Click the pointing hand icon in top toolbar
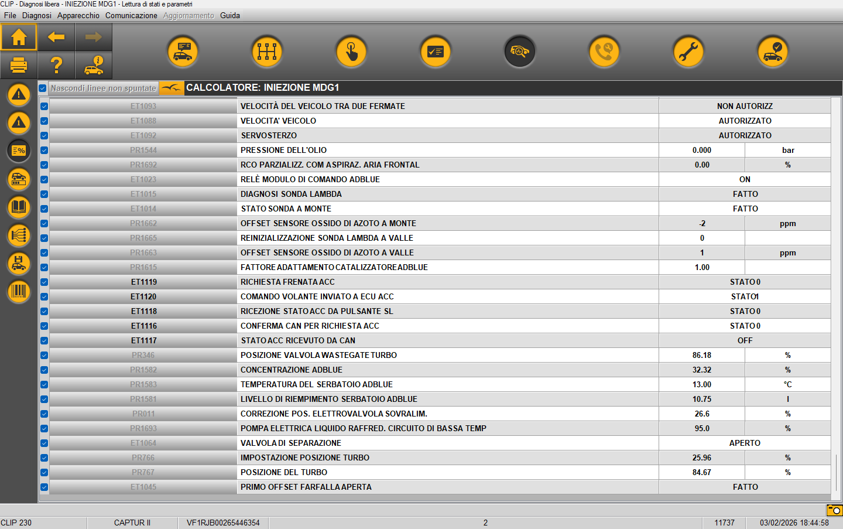843x529 pixels. [351, 52]
